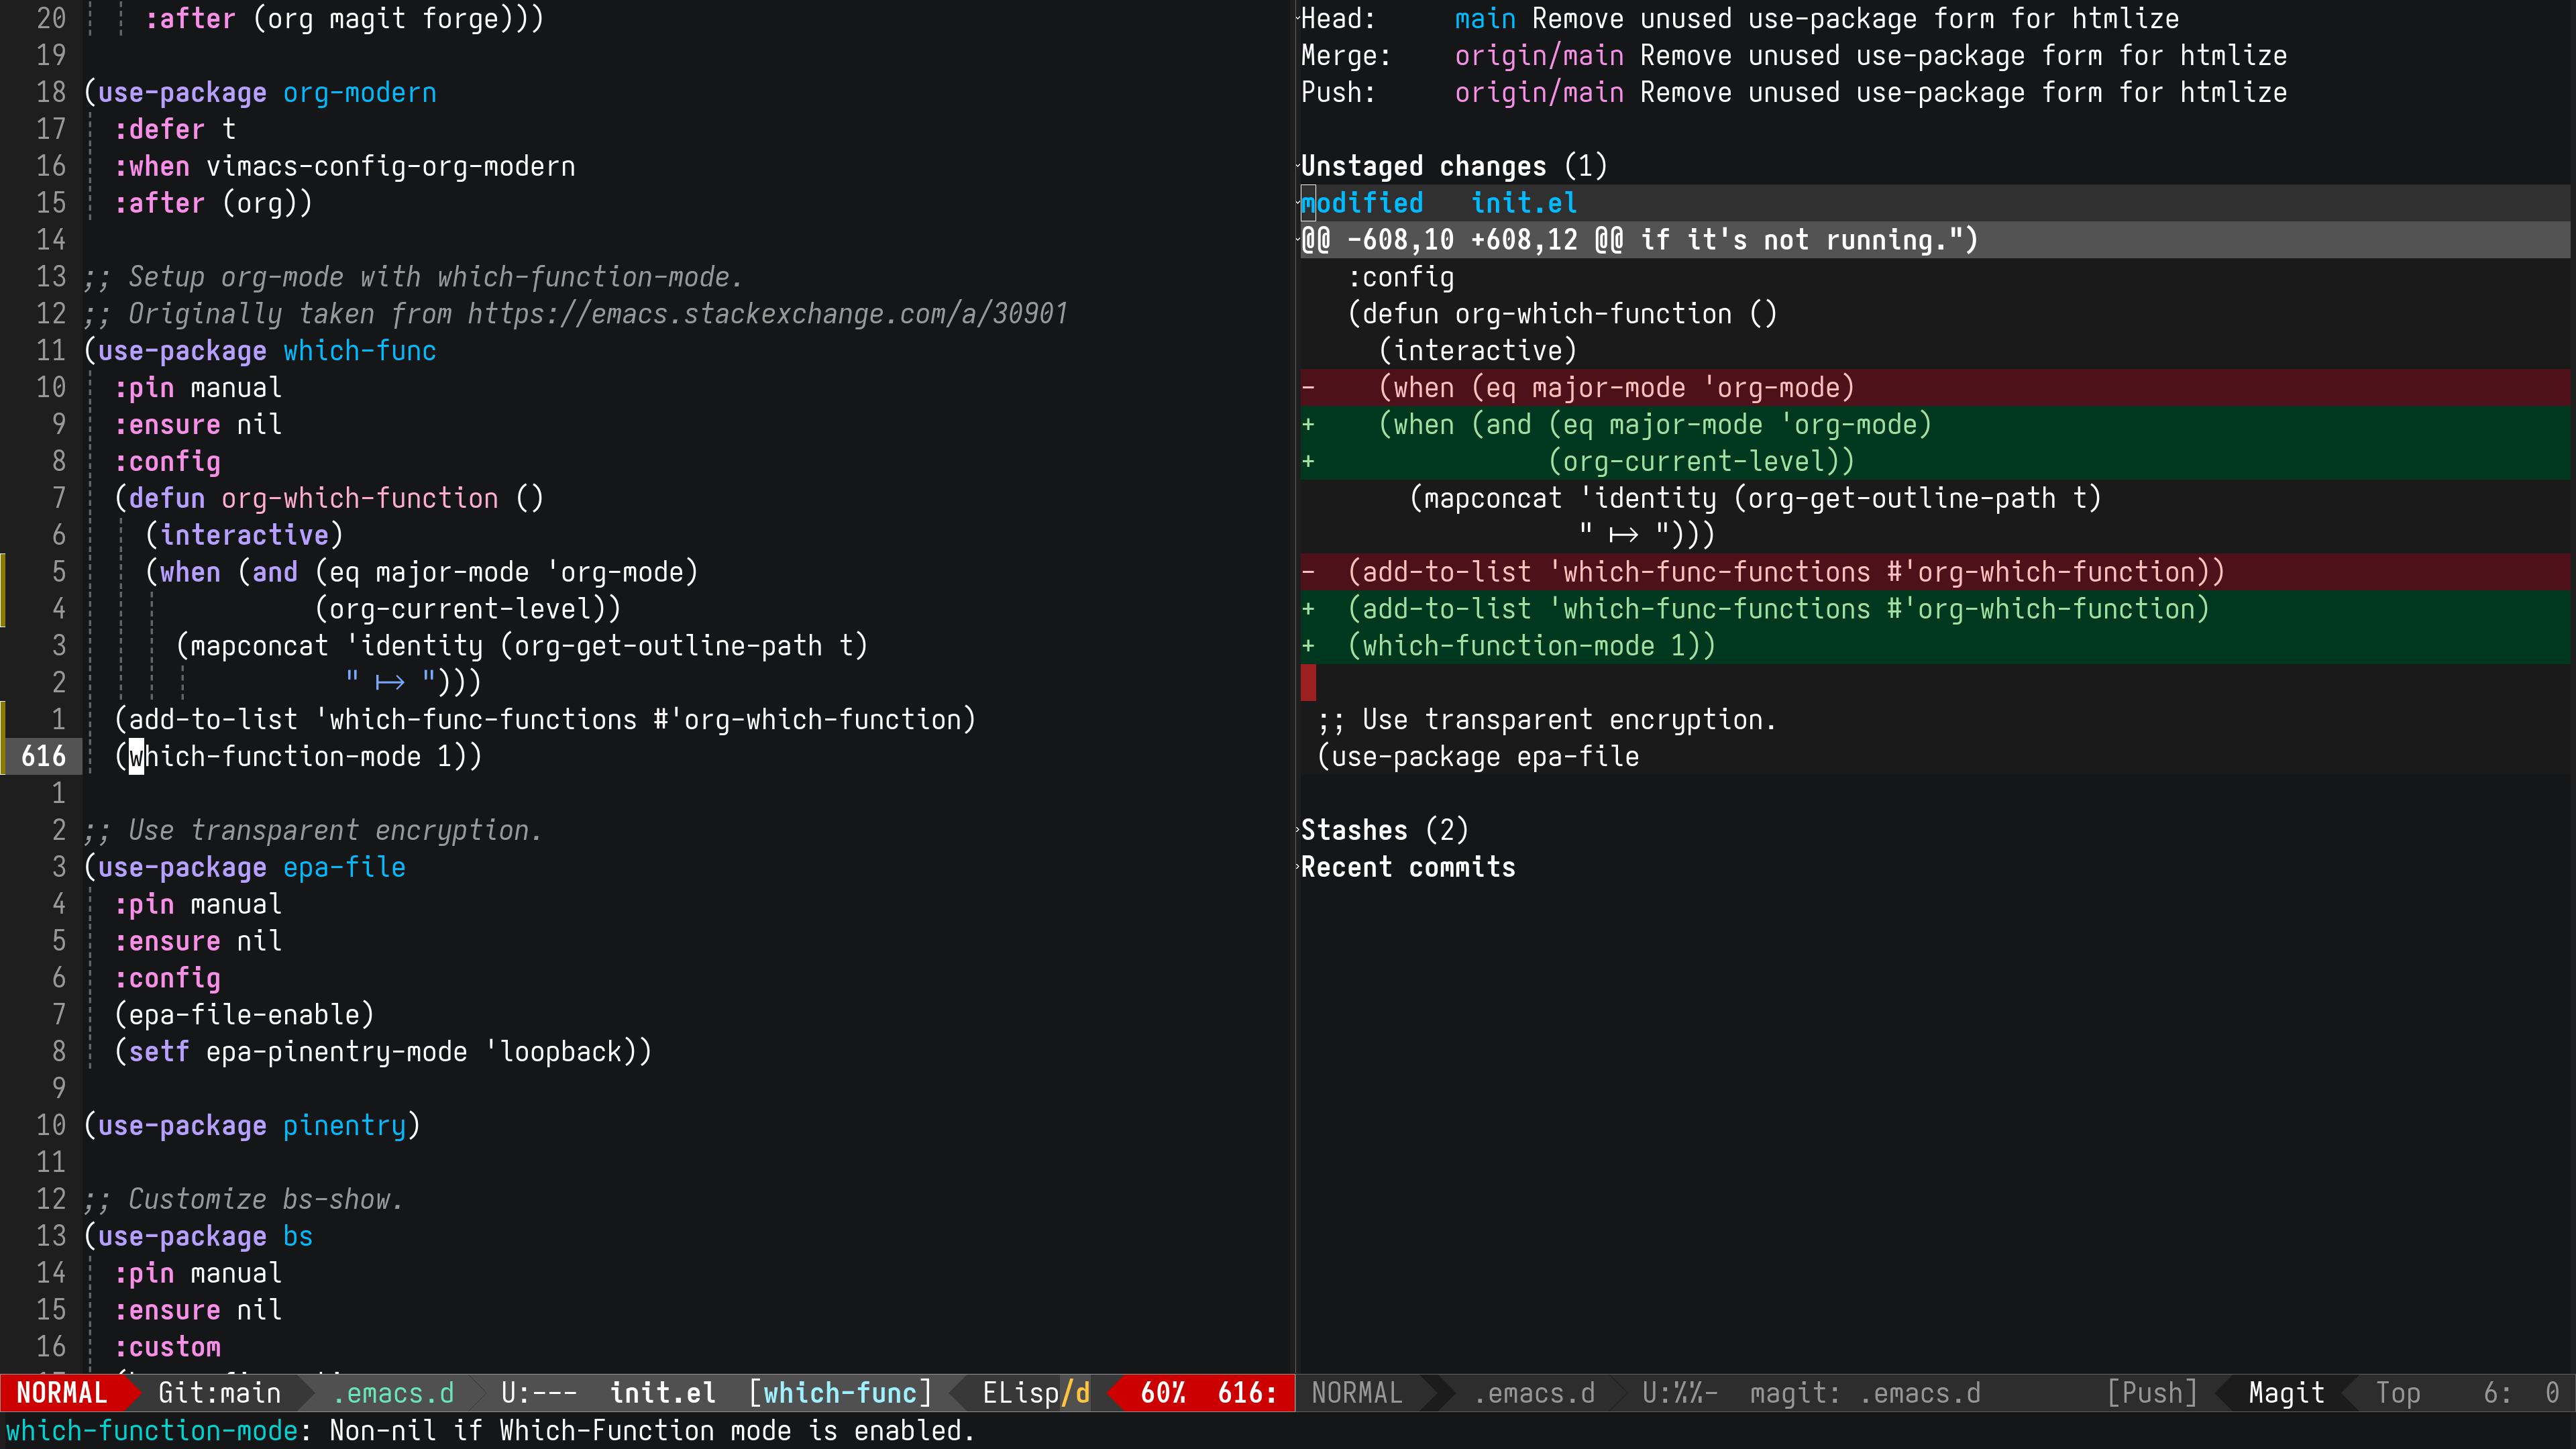2576x1449 pixels.
Task: Click the [Push] modeline segment
Action: click(x=2152, y=1393)
